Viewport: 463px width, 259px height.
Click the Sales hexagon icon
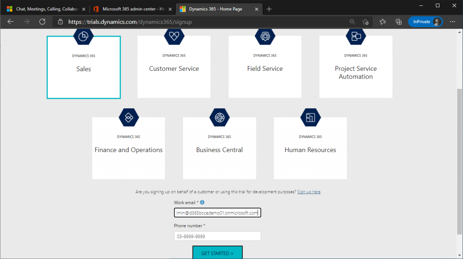[x=83, y=37]
